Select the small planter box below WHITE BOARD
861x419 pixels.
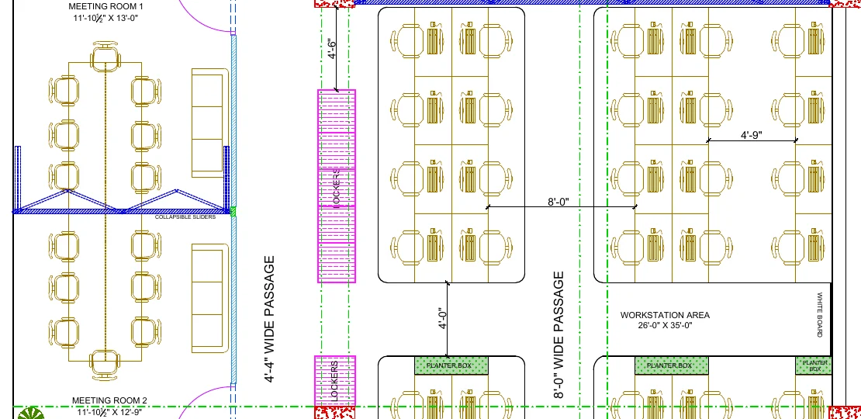click(x=814, y=365)
